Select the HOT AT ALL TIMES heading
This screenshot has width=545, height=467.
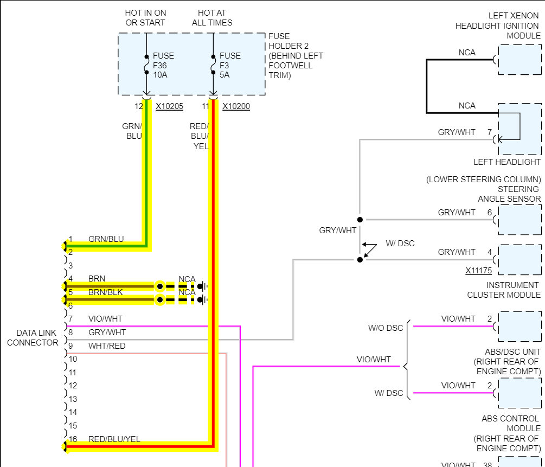(212, 18)
